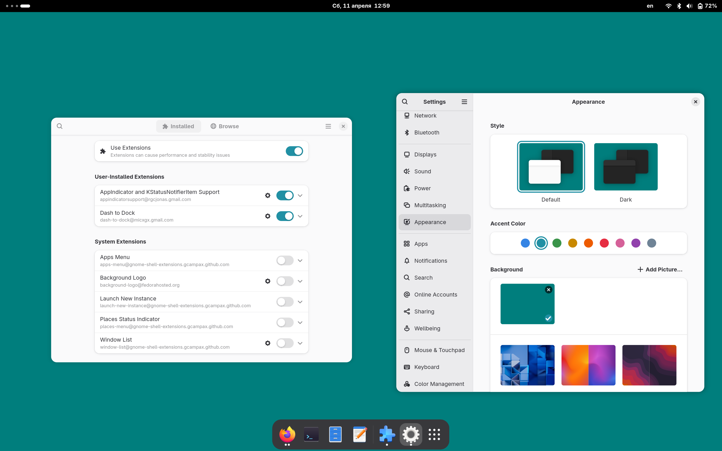Expand Dash to Dock details chevron

pos(300,216)
